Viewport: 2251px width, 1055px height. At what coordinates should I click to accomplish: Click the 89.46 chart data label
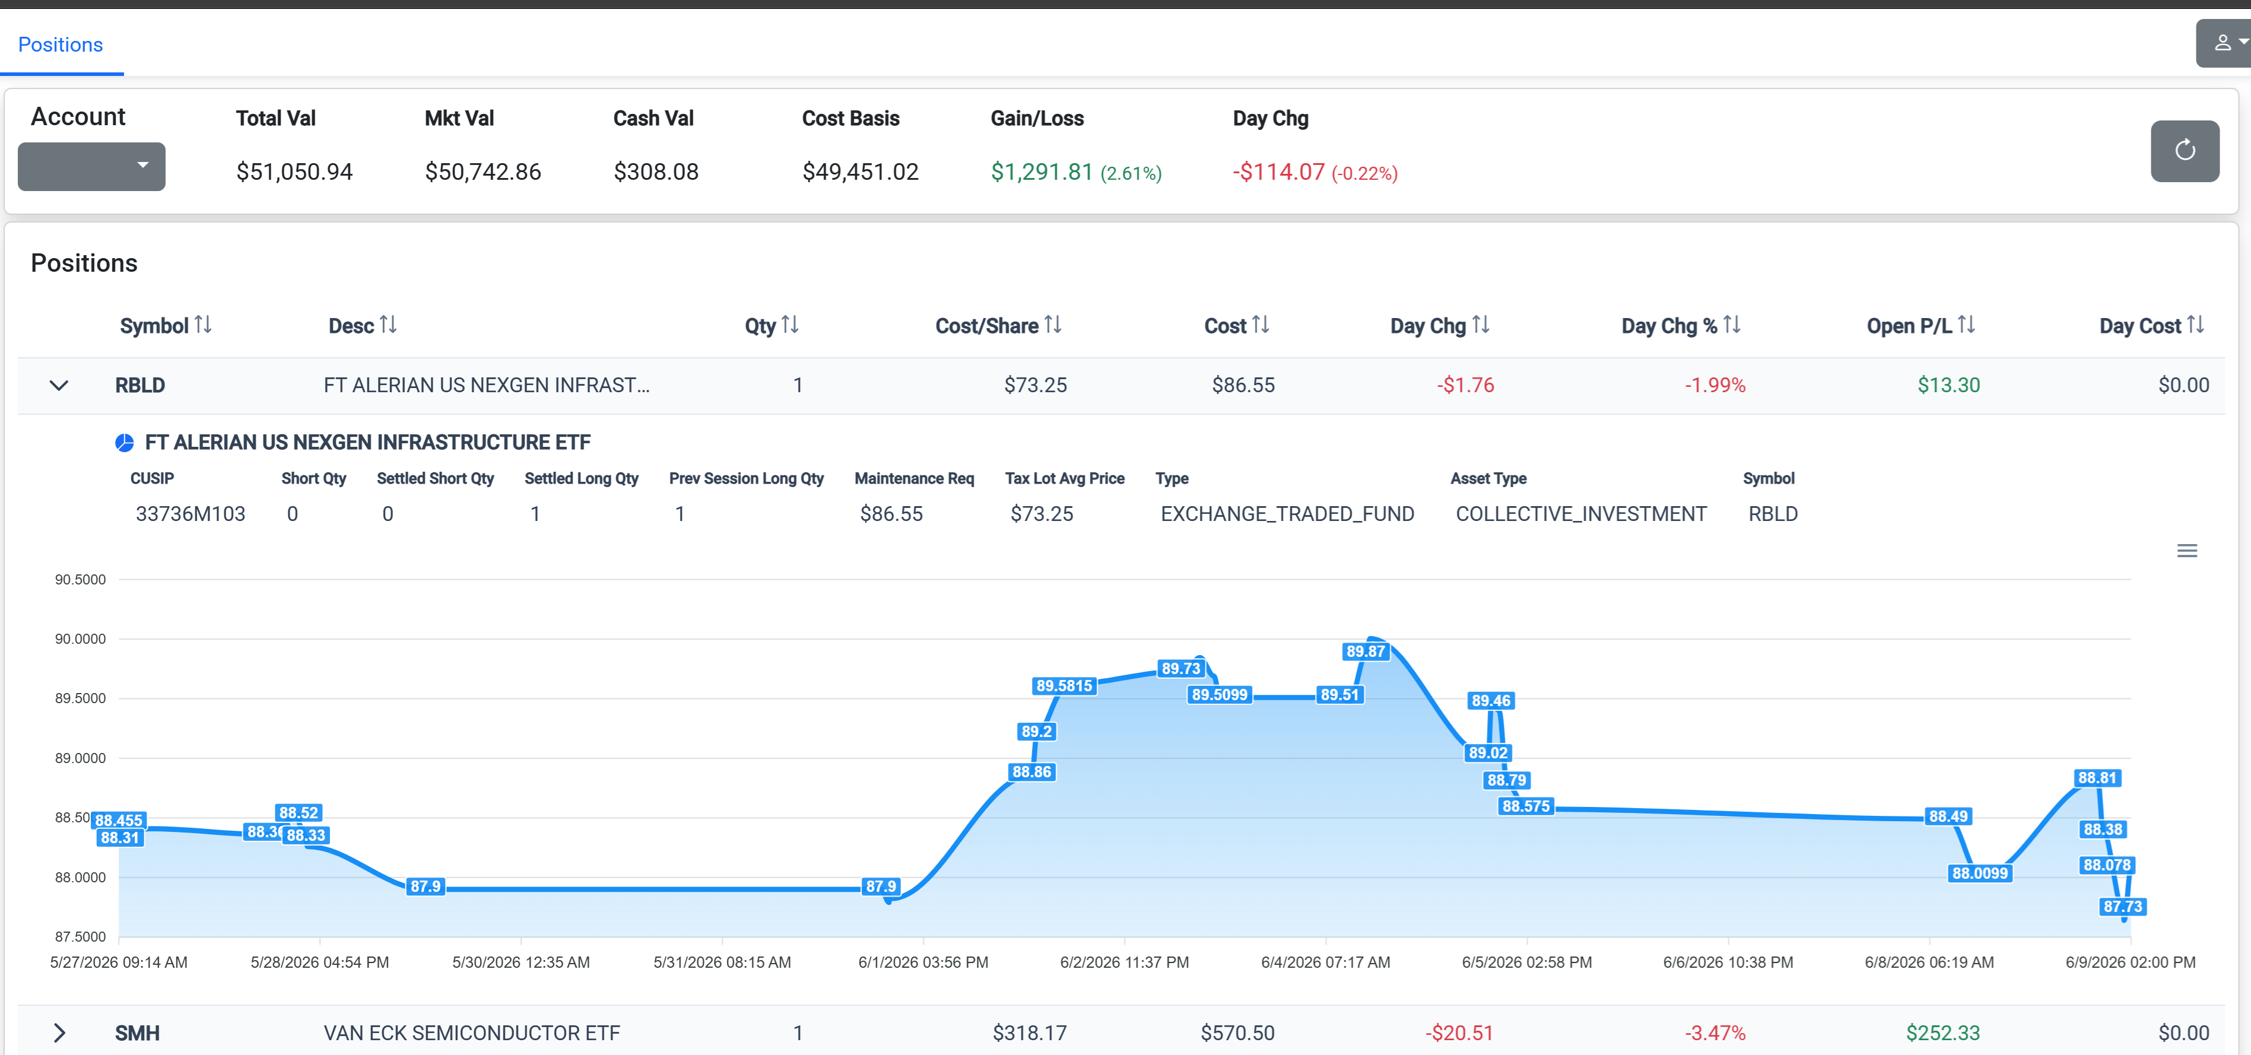[1491, 700]
